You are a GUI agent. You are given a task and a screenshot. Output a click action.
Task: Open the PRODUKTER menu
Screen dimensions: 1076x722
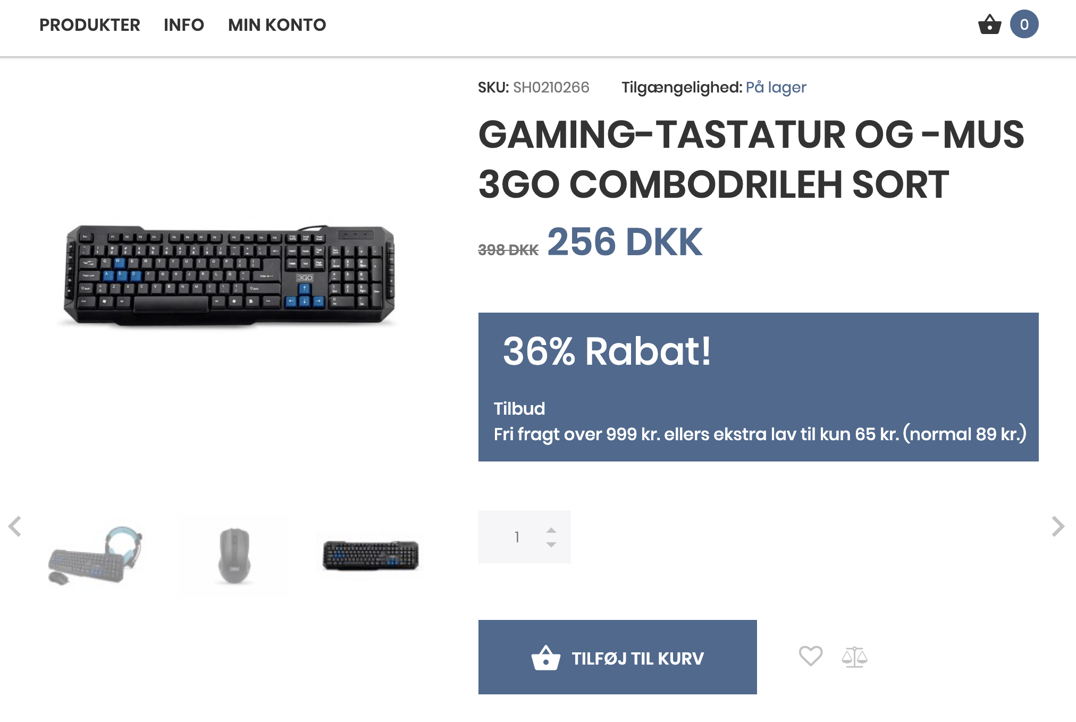(90, 25)
